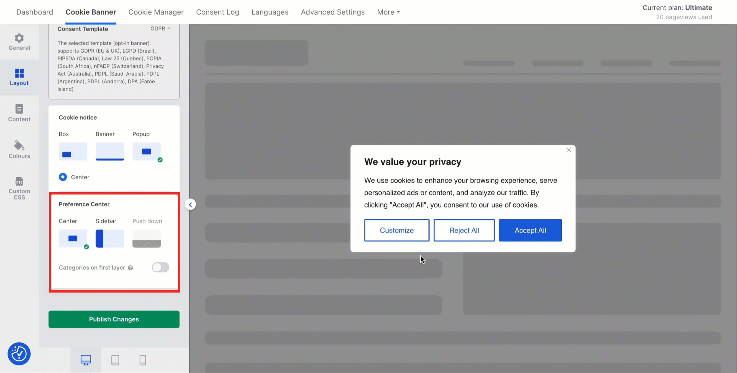Select the Banner cookie notice layout
Viewport: 737px width, 373px height.
110,151
